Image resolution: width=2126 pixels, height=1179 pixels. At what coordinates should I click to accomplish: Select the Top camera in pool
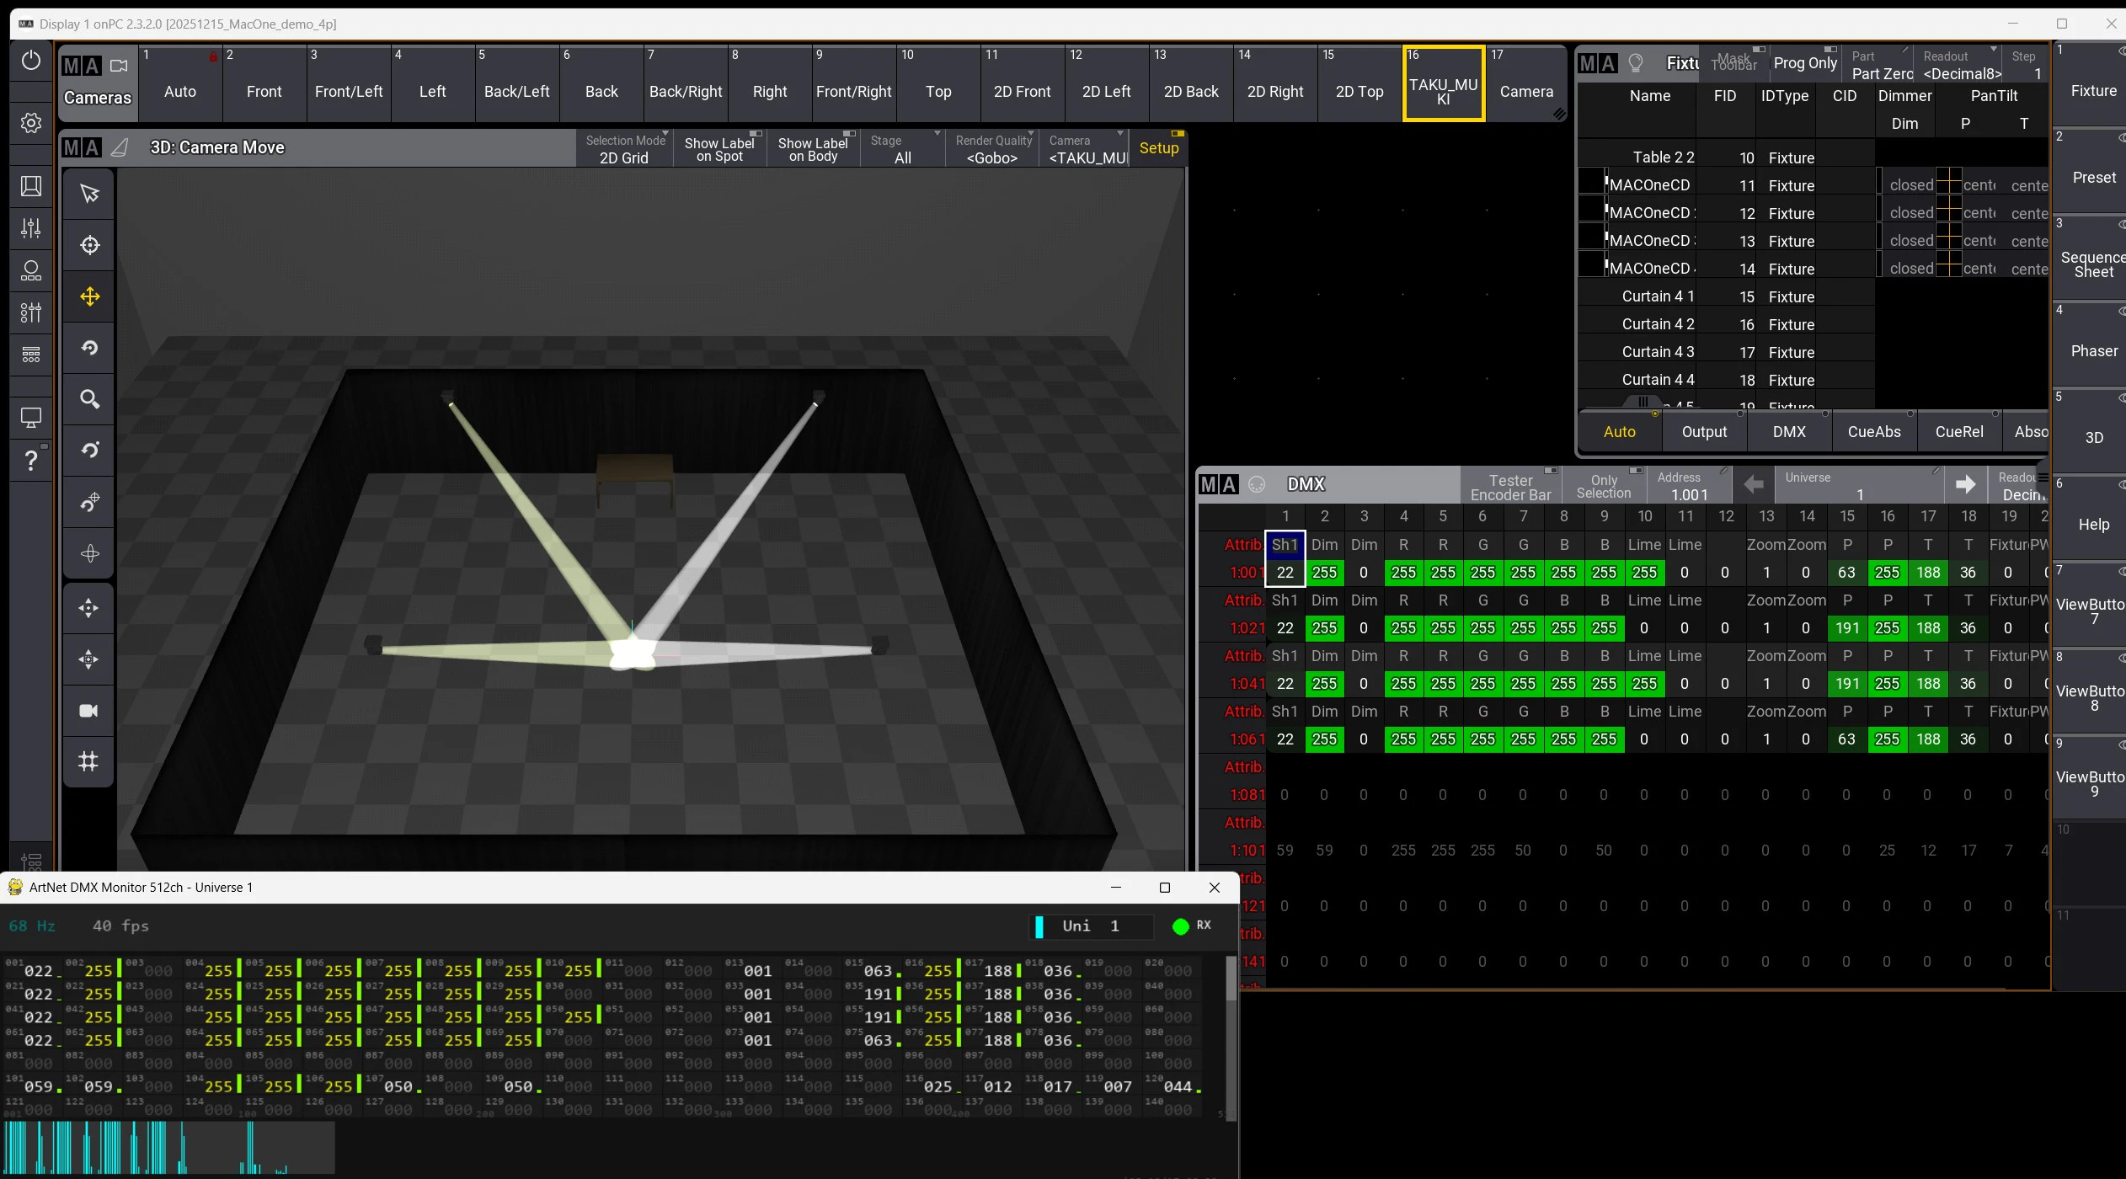pos(937,83)
